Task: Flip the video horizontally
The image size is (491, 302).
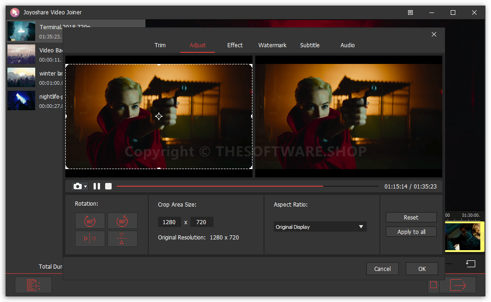Action: click(x=90, y=239)
